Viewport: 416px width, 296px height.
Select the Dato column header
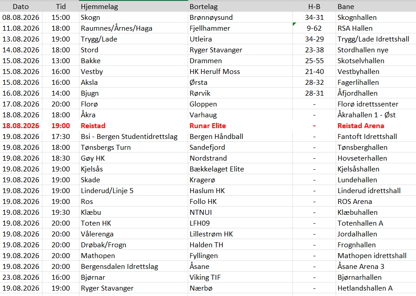21,6
